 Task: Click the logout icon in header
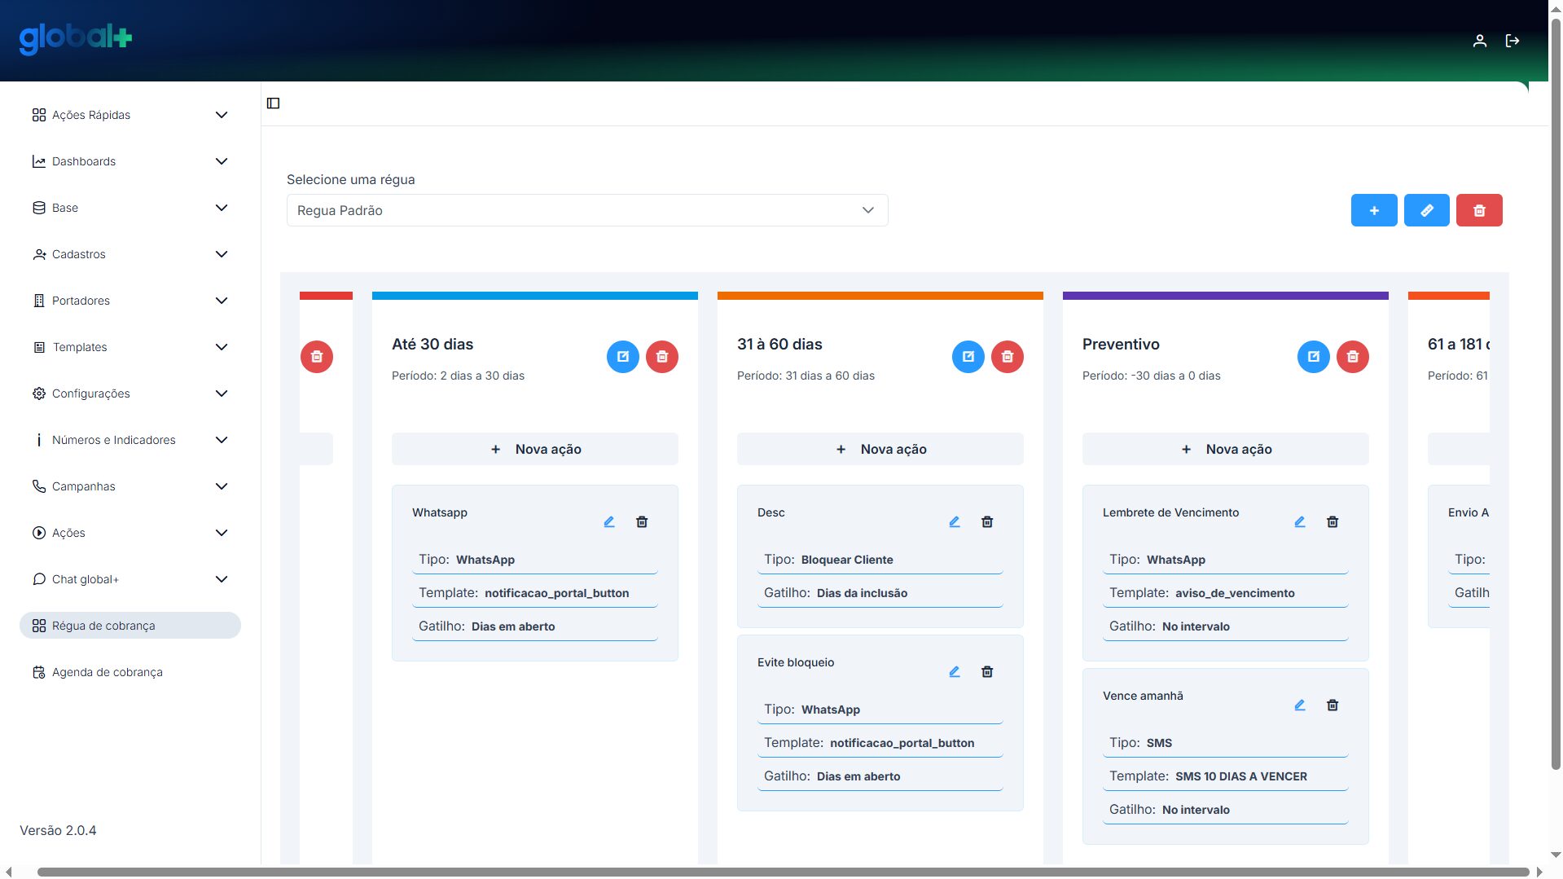point(1513,41)
